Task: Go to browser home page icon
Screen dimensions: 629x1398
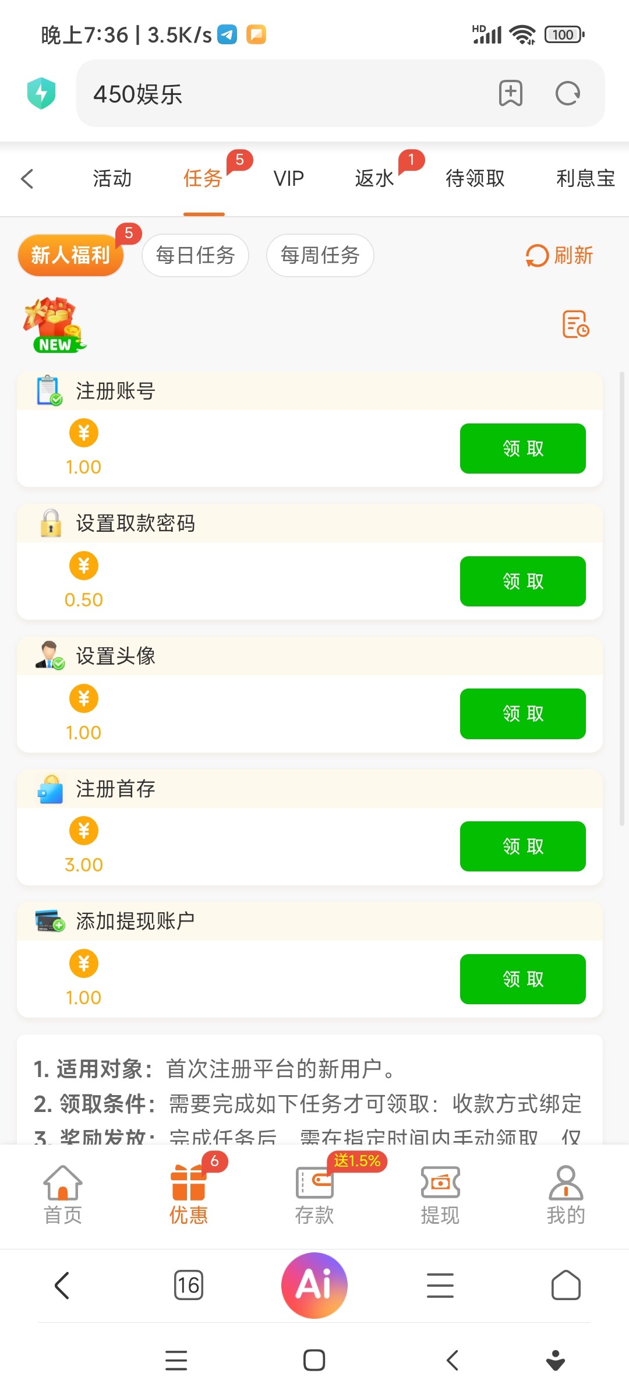Action: pyautogui.click(x=566, y=1285)
